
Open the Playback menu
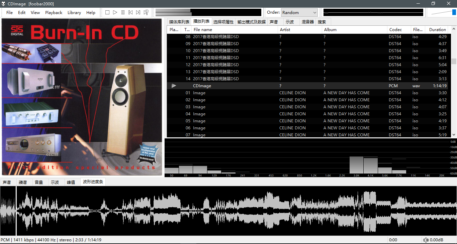click(54, 12)
